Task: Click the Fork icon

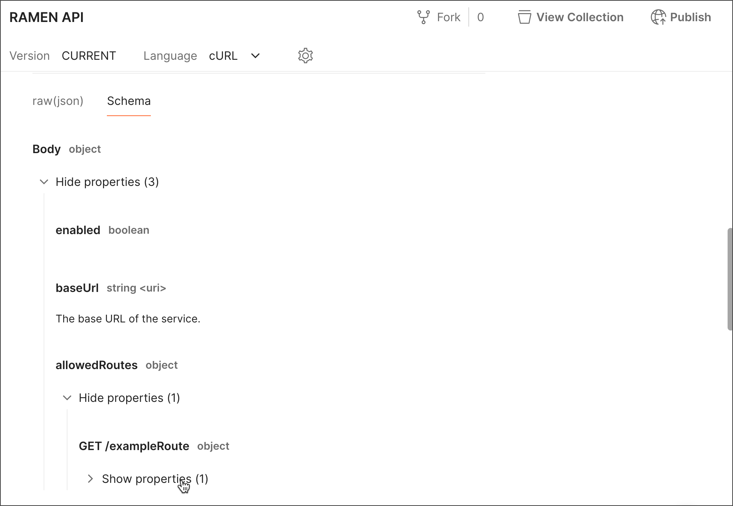Action: tap(424, 17)
